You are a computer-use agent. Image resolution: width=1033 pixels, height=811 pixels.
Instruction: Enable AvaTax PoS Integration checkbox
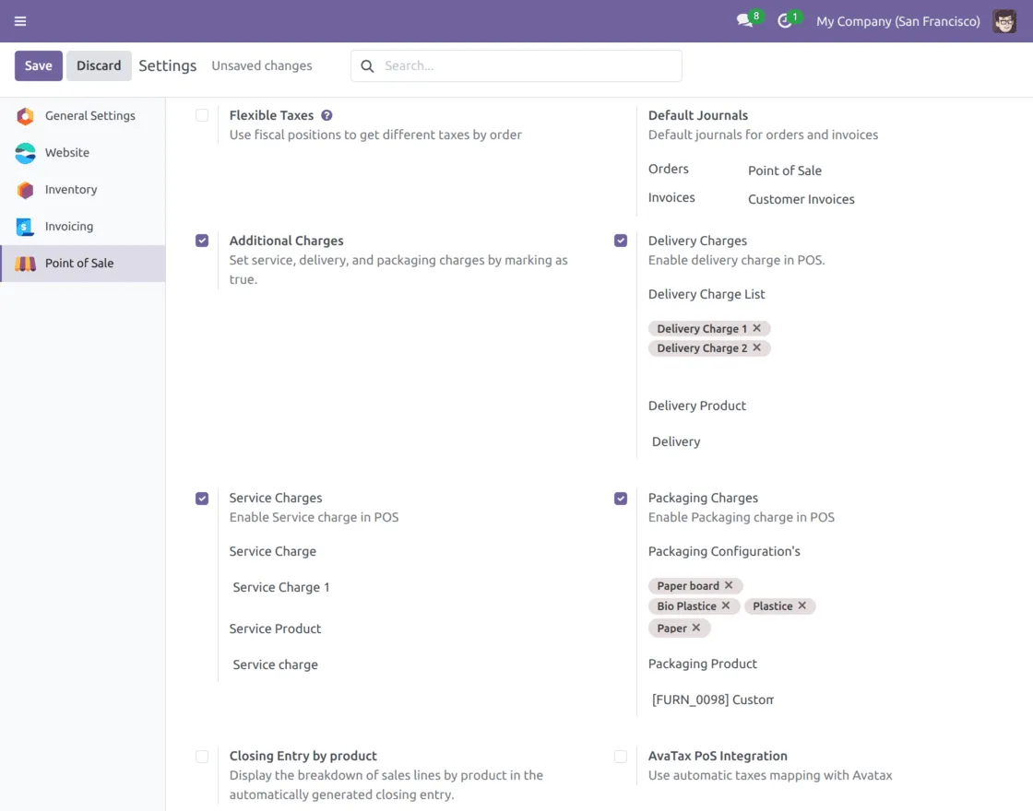(x=621, y=756)
